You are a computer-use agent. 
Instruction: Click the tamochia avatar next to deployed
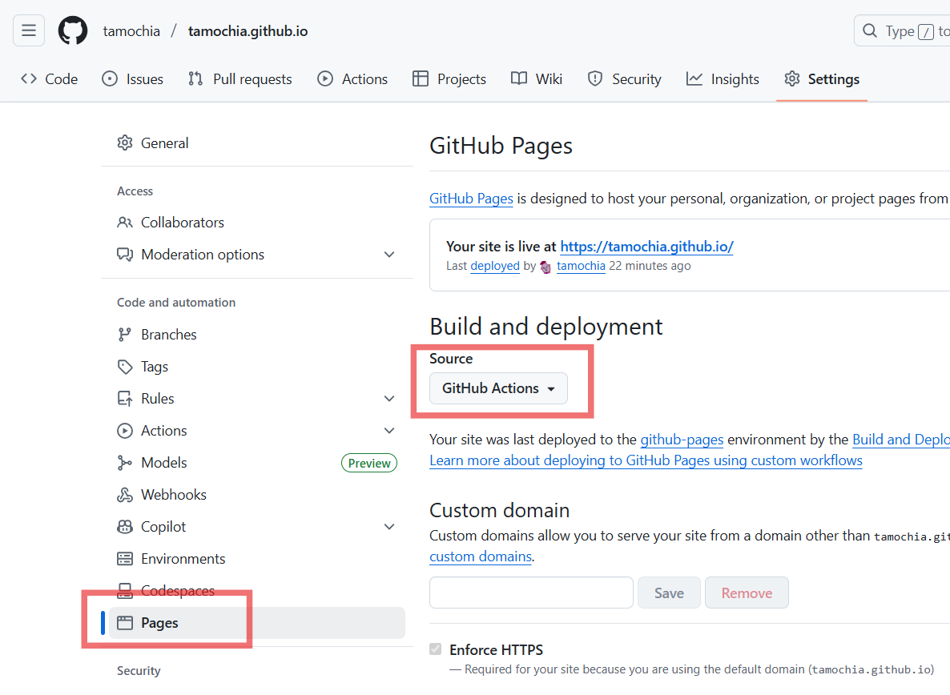(x=545, y=267)
